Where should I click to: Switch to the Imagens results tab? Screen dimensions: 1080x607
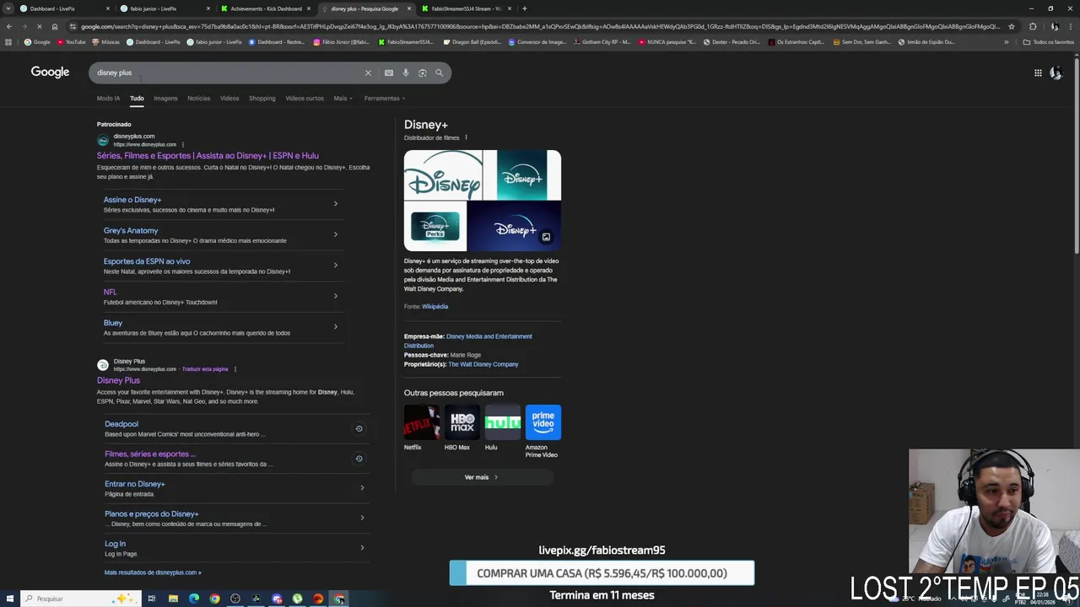tap(165, 98)
